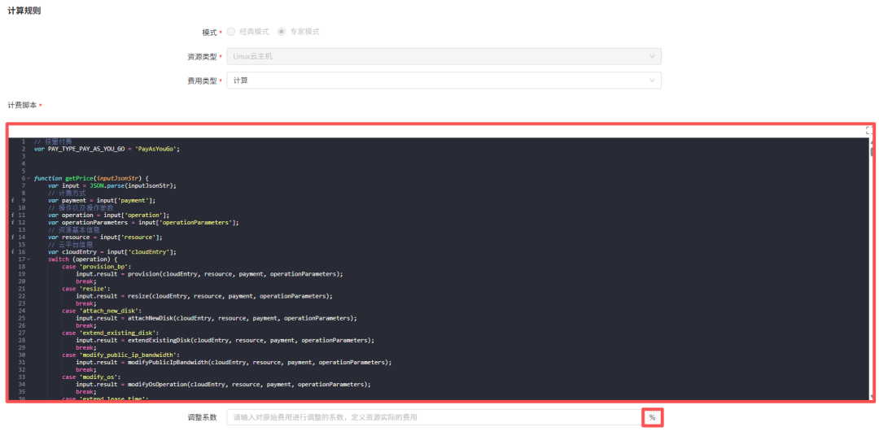Click the info marker beside line 11
879x440 pixels.
[x=12, y=215]
